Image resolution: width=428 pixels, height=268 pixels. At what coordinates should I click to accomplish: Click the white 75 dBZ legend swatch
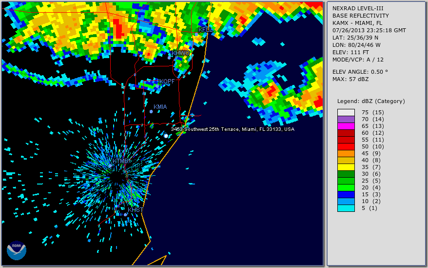[346, 112]
